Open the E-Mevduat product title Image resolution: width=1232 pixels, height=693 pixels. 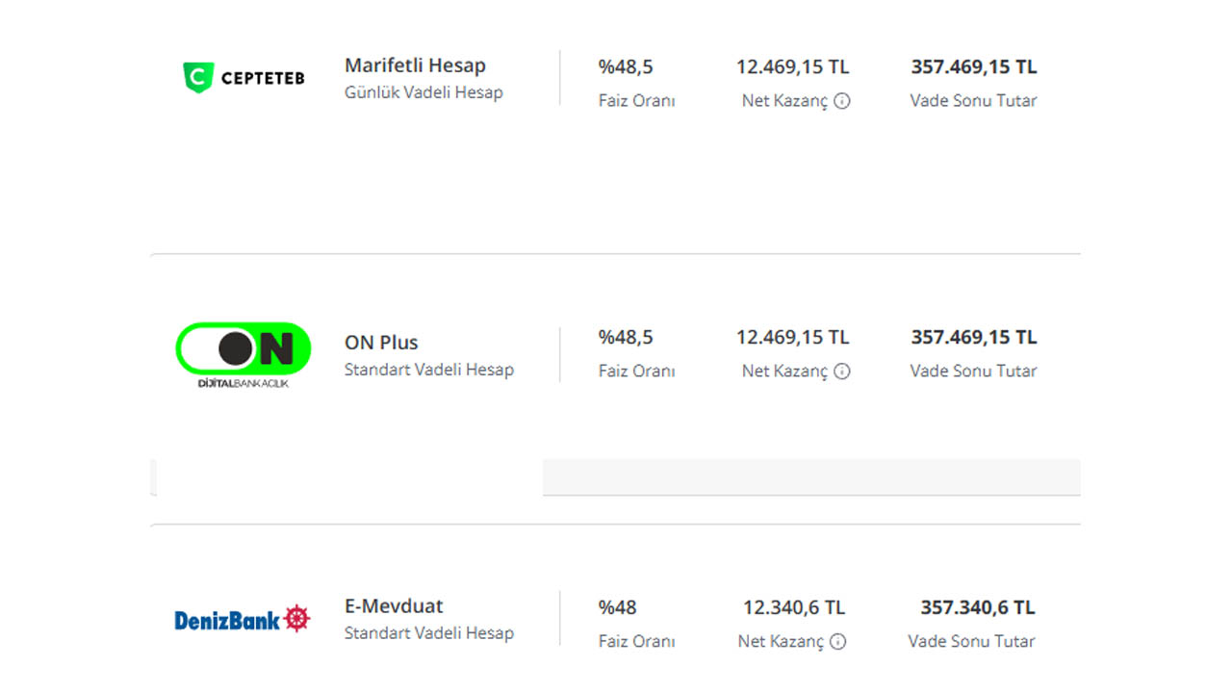[x=394, y=606]
